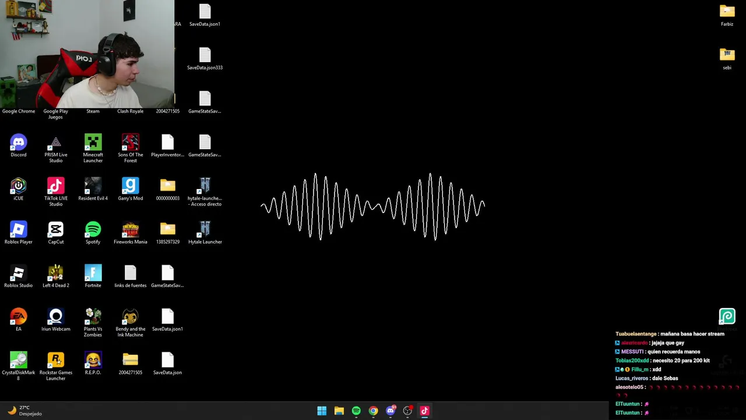Click the Google Play Juegos label
This screenshot has width=746, height=420.
[x=56, y=114]
